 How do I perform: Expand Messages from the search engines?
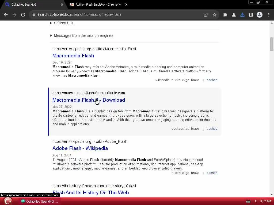82,36
